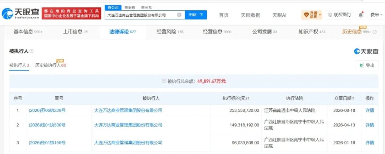This screenshot has height=154, width=385.
Task: Switch to the 基本信息 tab
Action: click(28, 32)
